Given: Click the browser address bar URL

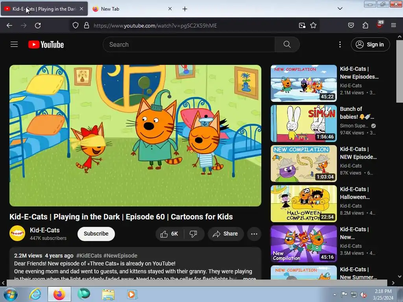Looking at the screenshot, I should point(155,26).
